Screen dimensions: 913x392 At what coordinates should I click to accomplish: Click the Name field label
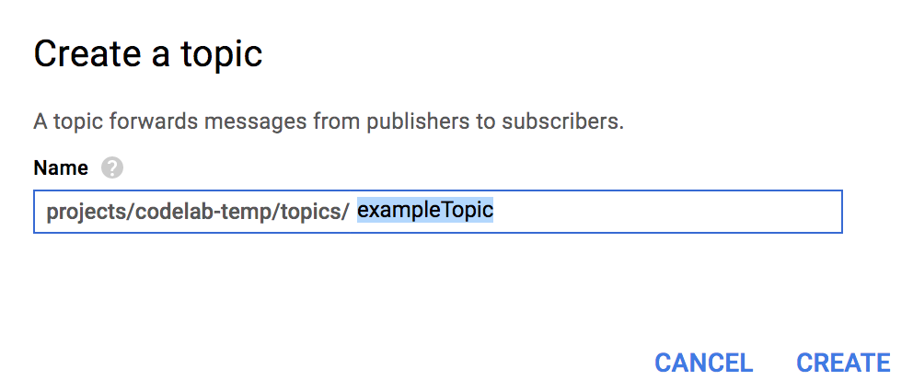coord(61,168)
